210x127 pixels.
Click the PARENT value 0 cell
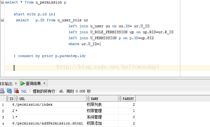127,117
